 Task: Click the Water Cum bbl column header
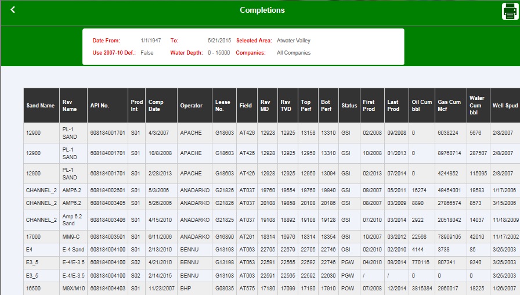point(478,106)
